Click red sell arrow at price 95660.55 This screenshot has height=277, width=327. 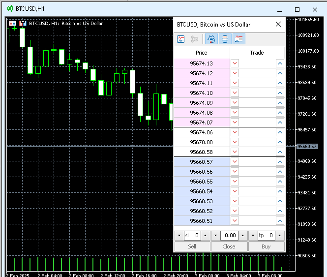point(235,182)
